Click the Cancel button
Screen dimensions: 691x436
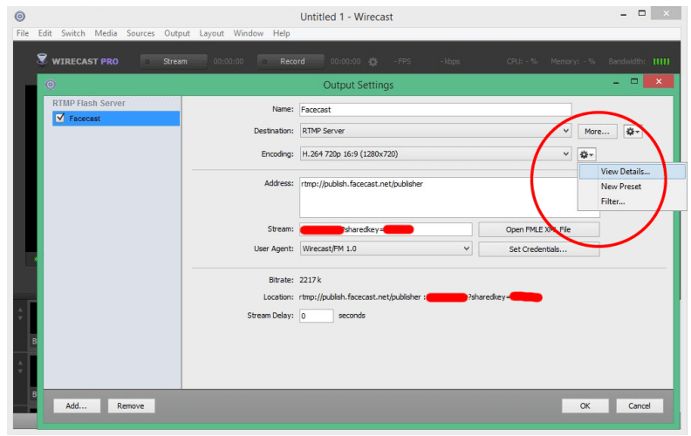(639, 406)
